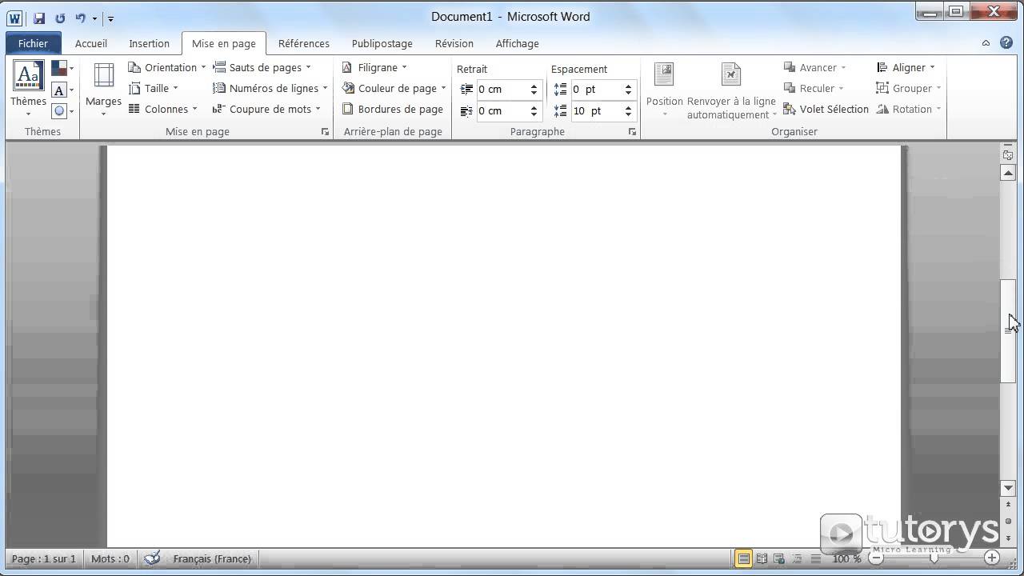Open the Sauts de pages dropdown
This screenshot has width=1024, height=576.
click(x=262, y=67)
